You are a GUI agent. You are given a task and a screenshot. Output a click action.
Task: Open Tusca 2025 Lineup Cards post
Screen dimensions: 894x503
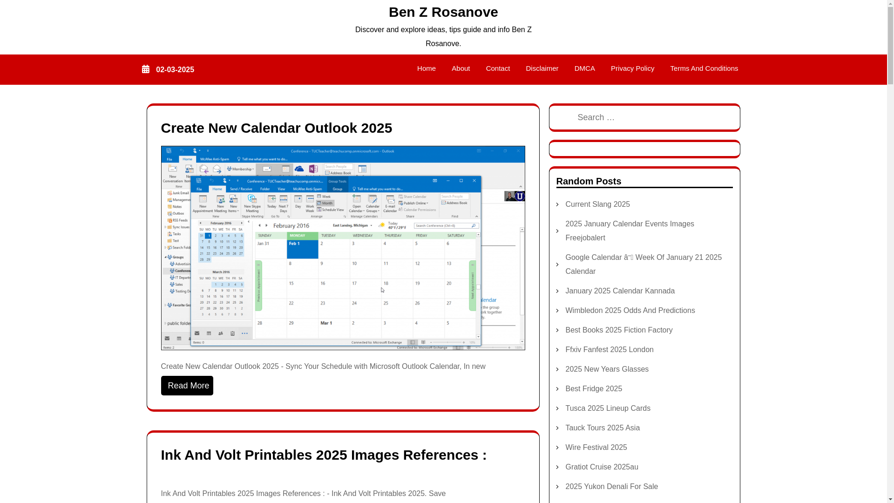(608, 408)
